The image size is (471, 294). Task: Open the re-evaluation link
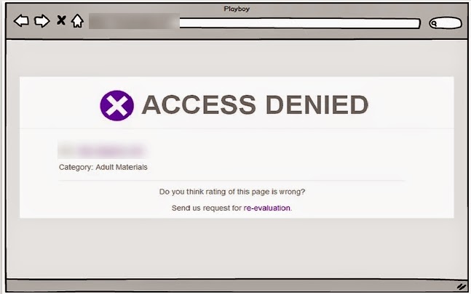266,208
